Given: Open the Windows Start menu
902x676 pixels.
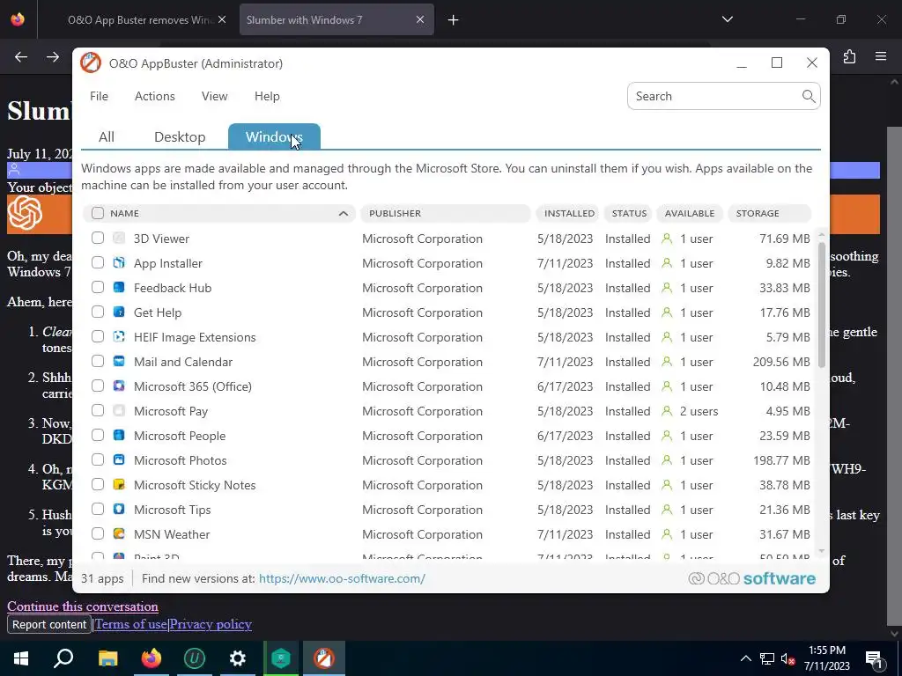Looking at the screenshot, I should coord(21,658).
